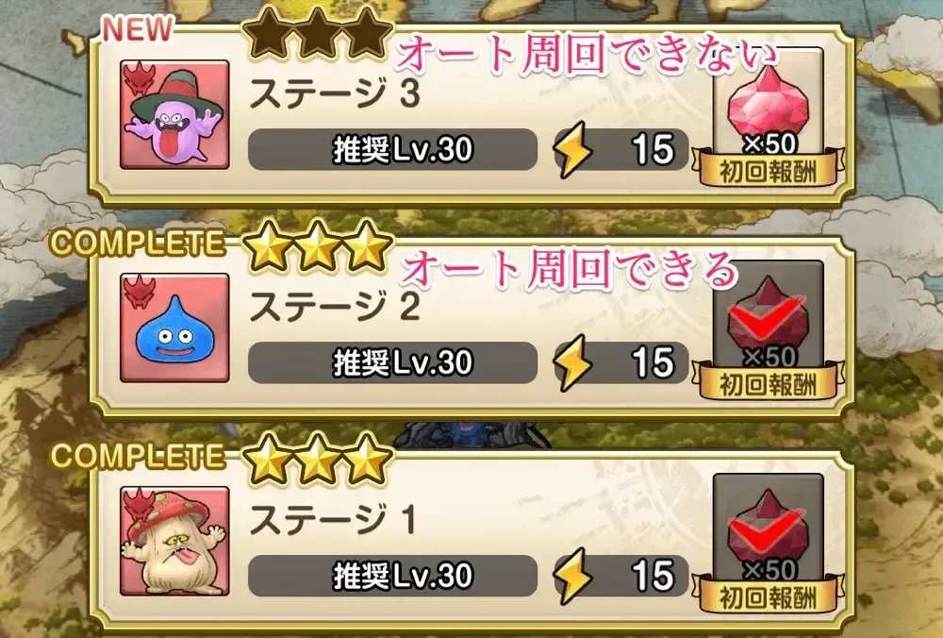Select the mushroom monster icon for Stage 1
This screenshot has width=943, height=638.
click(174, 541)
